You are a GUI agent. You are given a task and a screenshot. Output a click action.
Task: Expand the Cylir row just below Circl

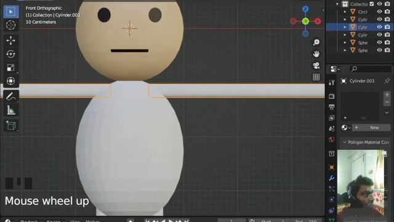[345, 19]
